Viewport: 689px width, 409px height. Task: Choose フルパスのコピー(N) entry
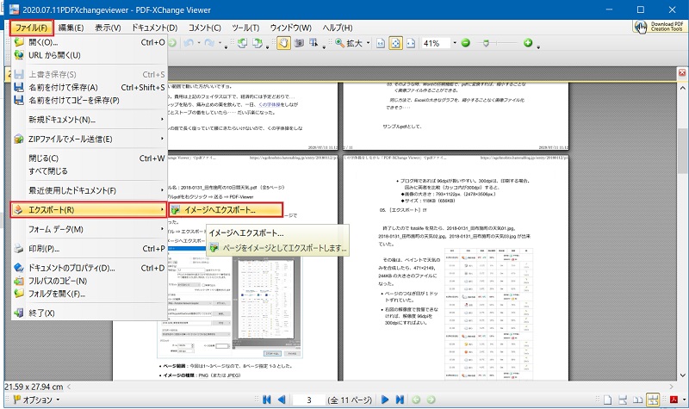tap(89, 282)
